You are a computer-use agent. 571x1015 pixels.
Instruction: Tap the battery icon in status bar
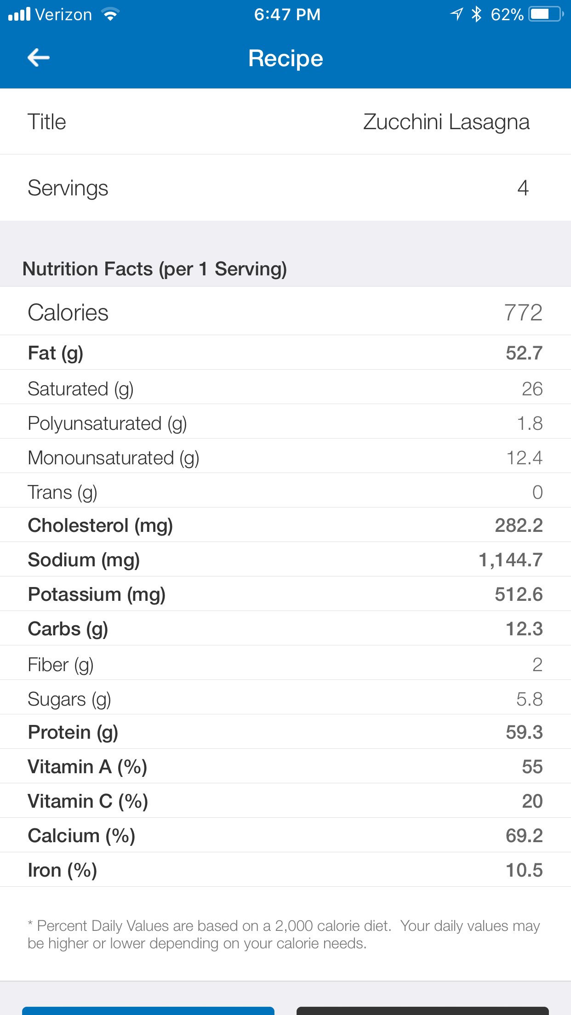click(x=545, y=14)
